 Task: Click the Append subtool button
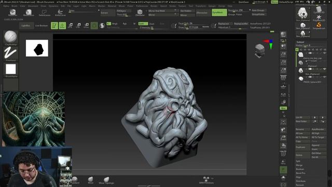point(319,145)
